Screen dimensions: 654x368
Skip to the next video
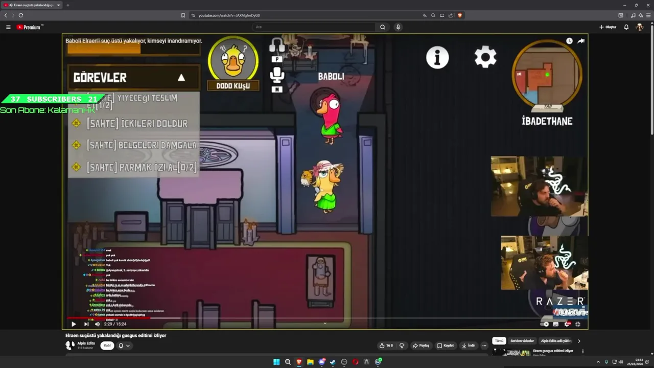[x=86, y=324]
